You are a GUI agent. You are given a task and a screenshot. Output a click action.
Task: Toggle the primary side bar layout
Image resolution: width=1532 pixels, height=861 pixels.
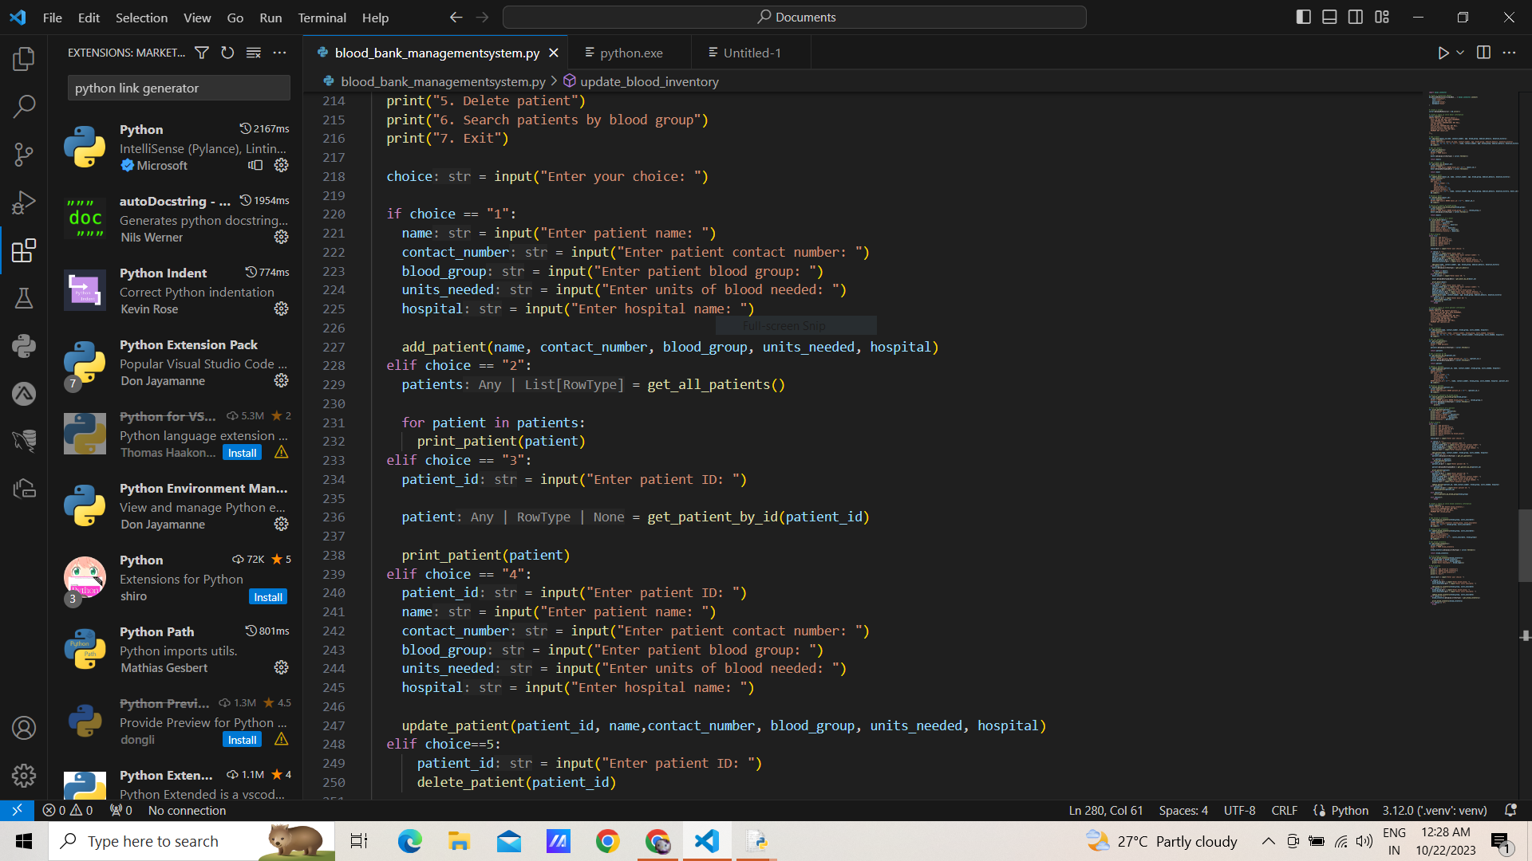pos(1303,17)
